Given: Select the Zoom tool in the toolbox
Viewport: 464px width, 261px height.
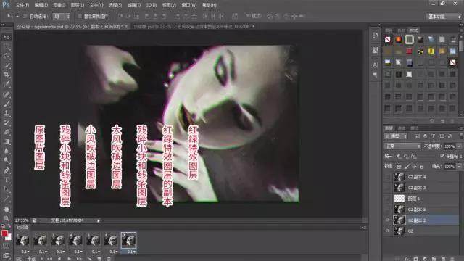Looking at the screenshot, I should (x=7, y=218).
